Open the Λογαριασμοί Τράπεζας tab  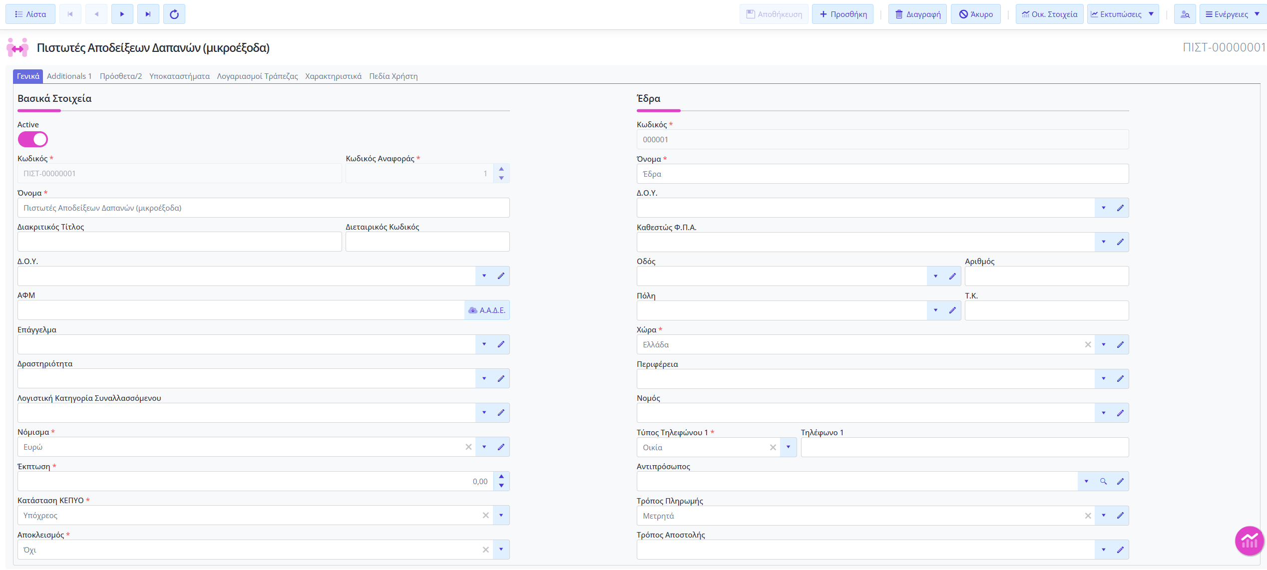point(257,76)
